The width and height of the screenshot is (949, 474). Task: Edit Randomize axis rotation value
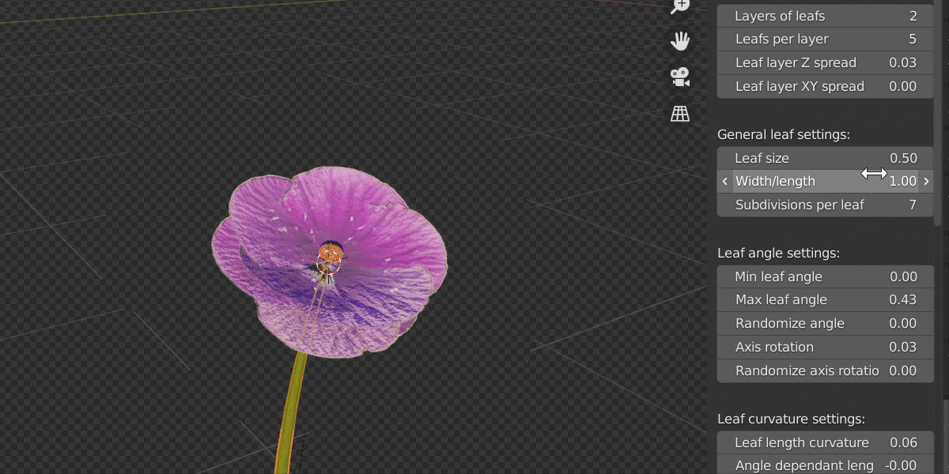[x=825, y=371]
